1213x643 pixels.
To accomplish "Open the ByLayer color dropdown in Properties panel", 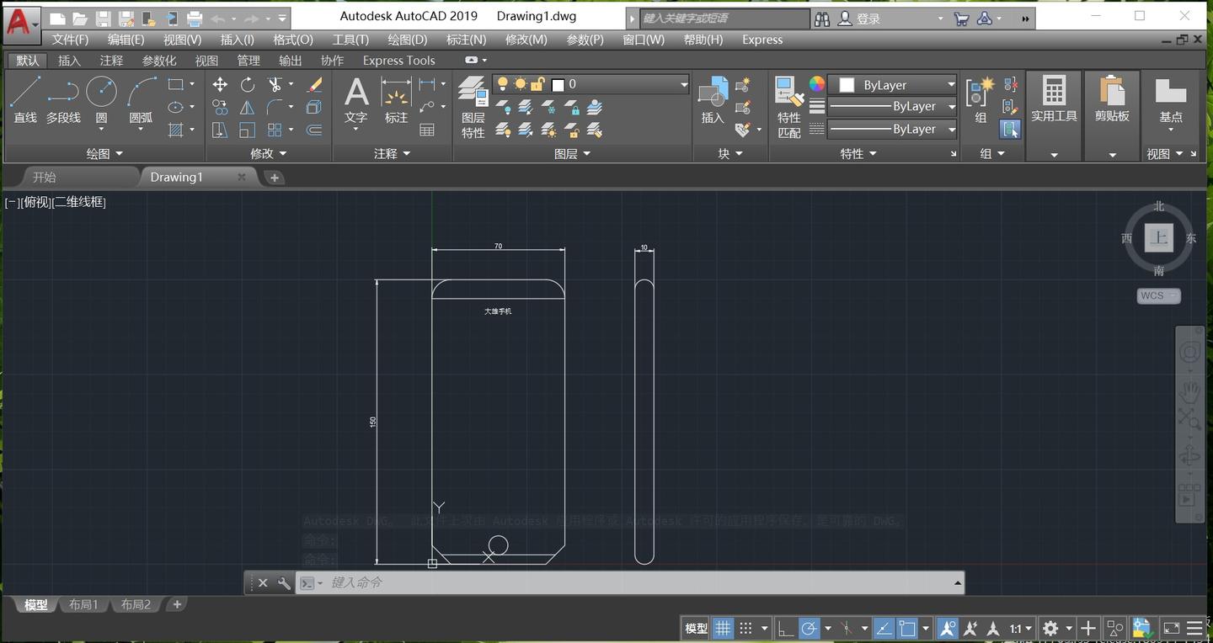I will (x=950, y=85).
